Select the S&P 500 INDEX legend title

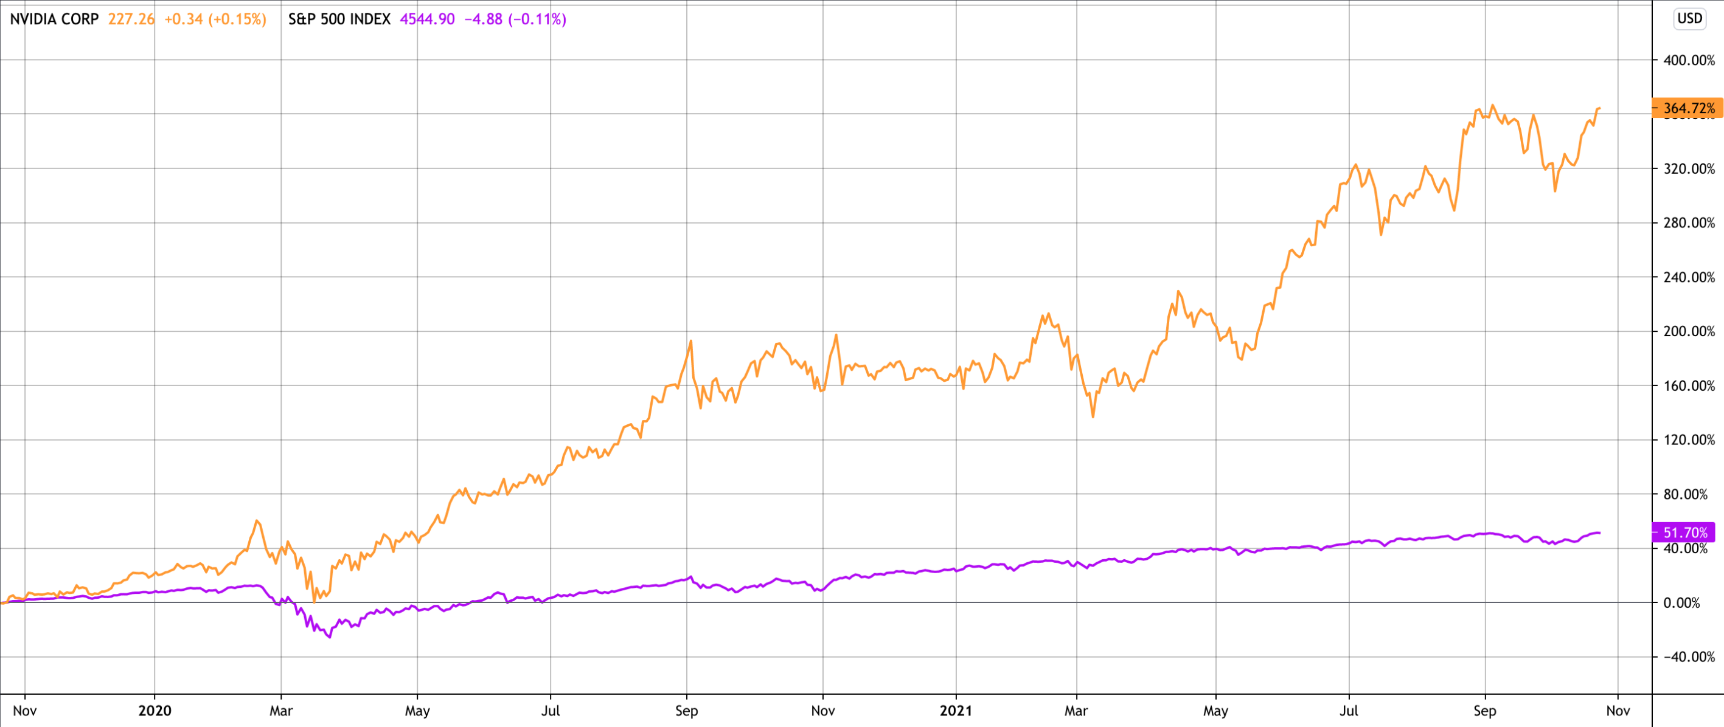coord(339,19)
